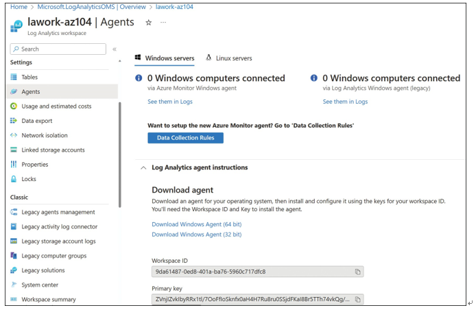This screenshot has width=476, height=310.
Task: Click the Legacy activity log connector icon
Action: click(14, 226)
